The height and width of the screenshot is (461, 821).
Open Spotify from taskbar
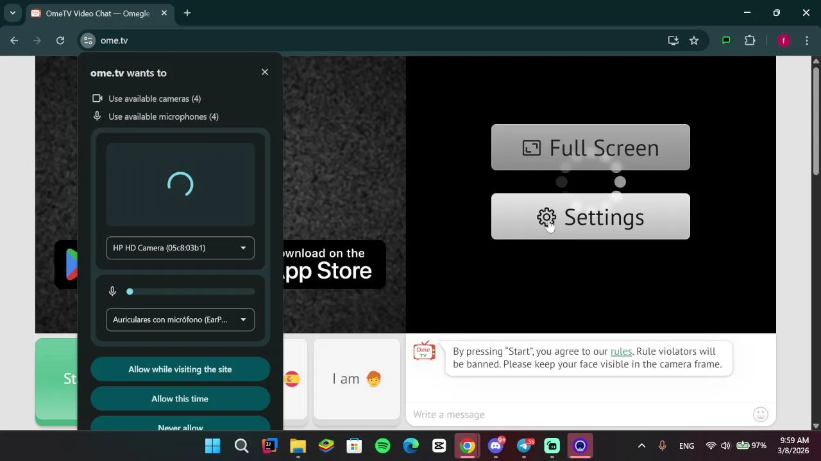(382, 446)
